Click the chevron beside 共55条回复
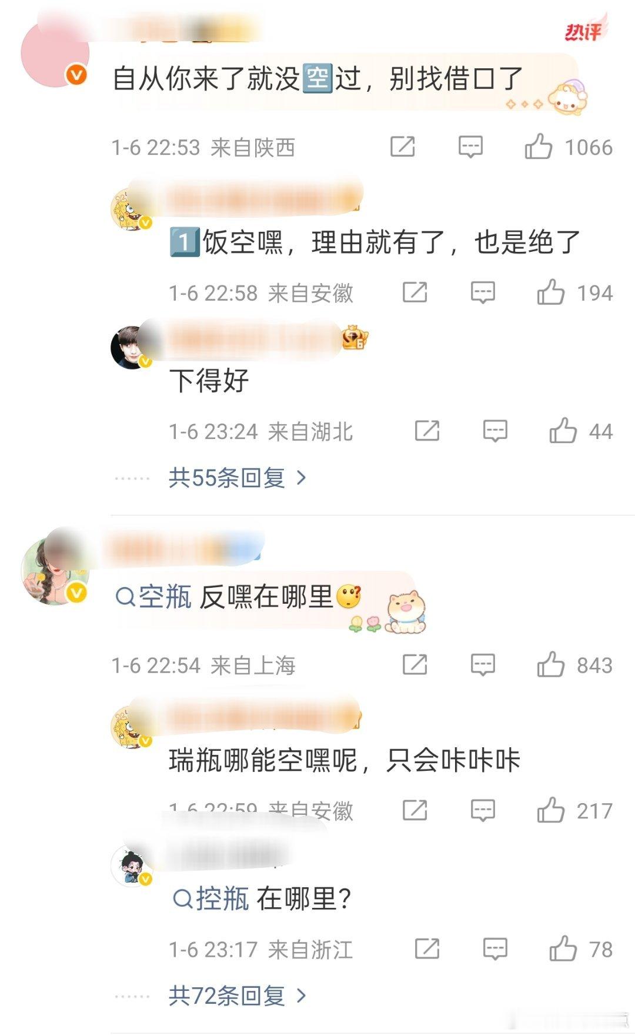This screenshot has width=635, height=1035. tap(301, 478)
